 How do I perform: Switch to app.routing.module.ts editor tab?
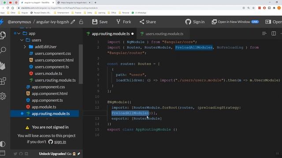click(x=111, y=34)
